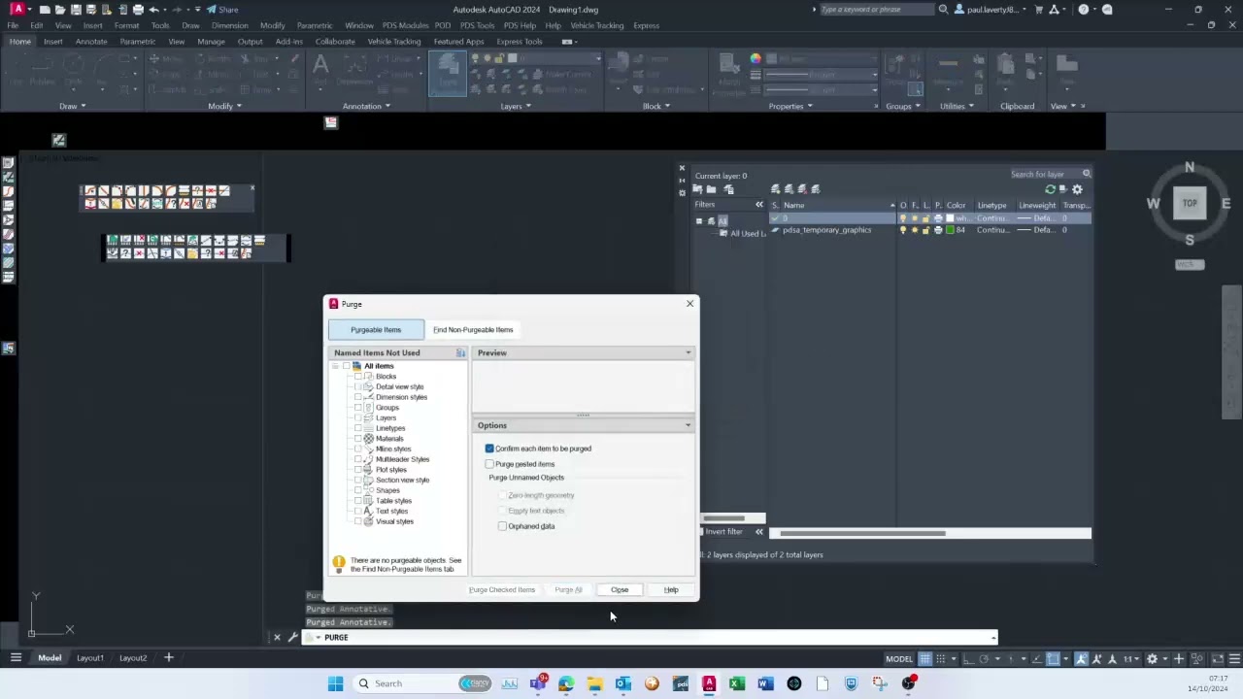Click the MODEL button in status bar
The image size is (1243, 699).
tap(899, 659)
